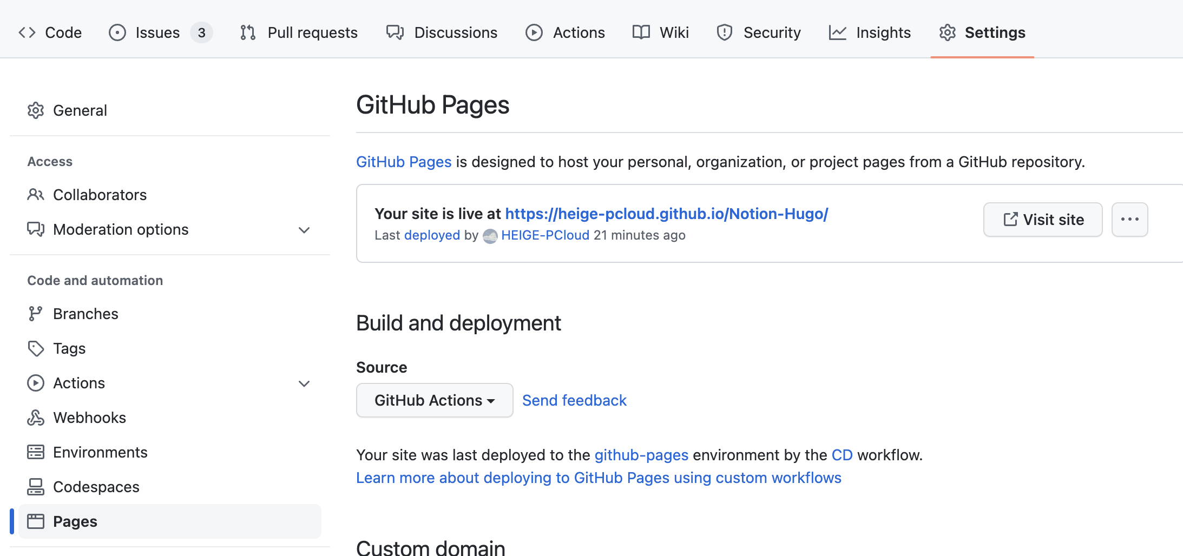Click the Pull requests branch icon
Screen dimensions: 1183x556
[248, 32]
